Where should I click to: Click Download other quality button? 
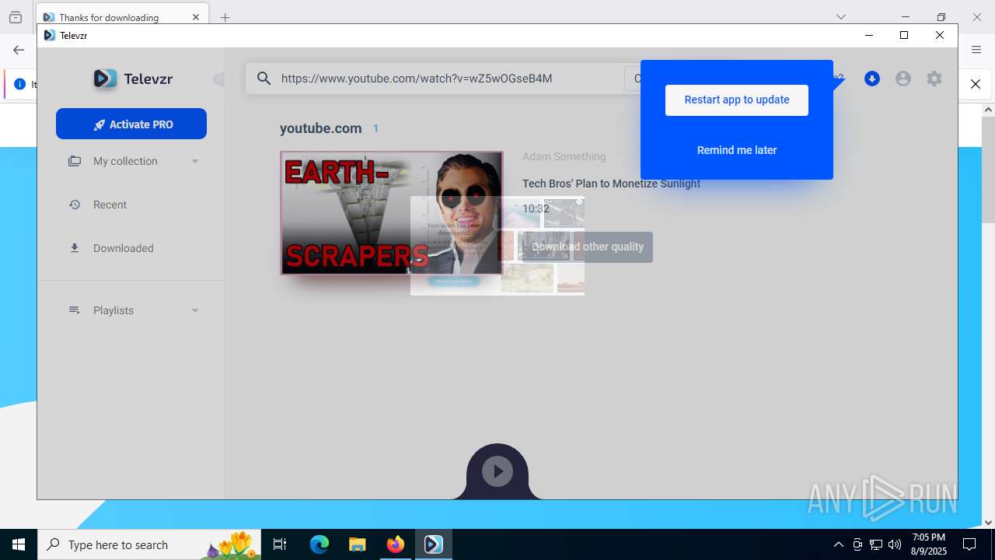[588, 247]
